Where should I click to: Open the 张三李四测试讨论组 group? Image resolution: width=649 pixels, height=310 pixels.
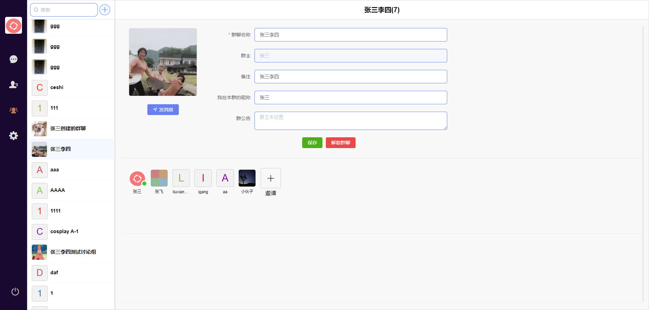pos(71,252)
